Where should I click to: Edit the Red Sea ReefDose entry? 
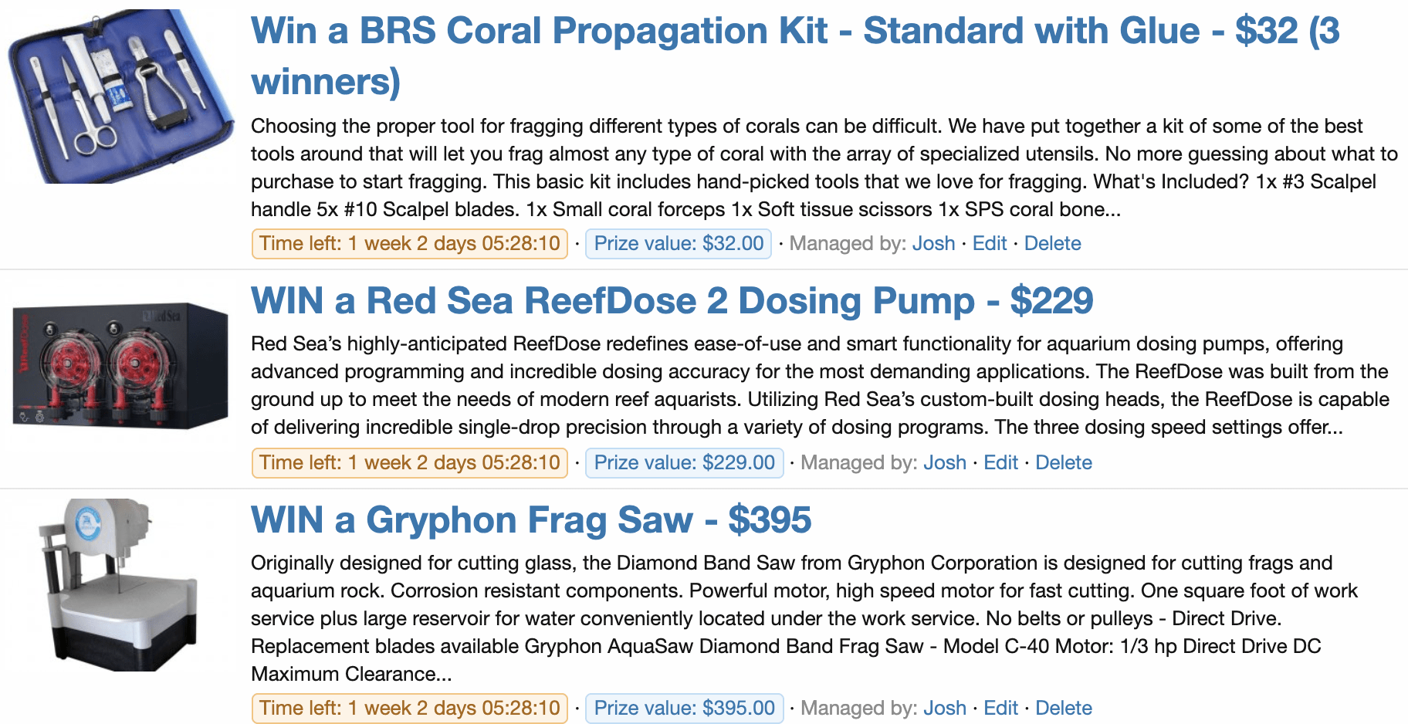[x=1000, y=462]
